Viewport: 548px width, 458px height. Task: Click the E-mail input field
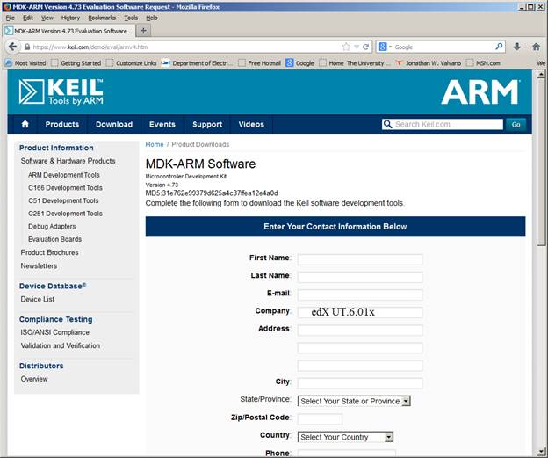(x=360, y=294)
